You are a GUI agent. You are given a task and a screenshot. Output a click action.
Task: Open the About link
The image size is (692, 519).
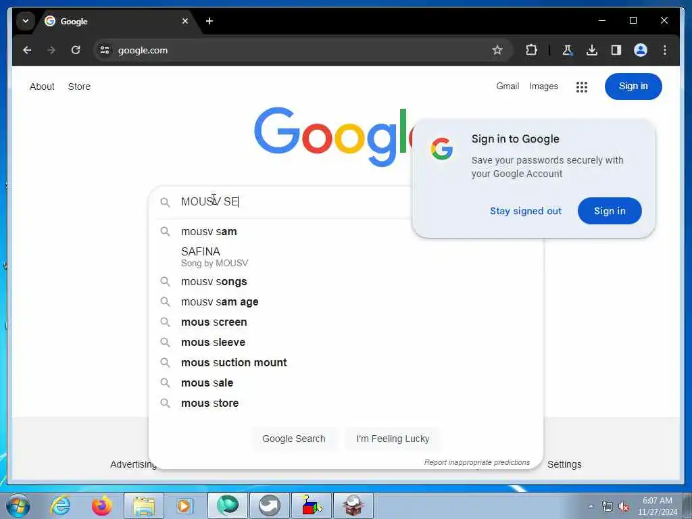coord(42,86)
